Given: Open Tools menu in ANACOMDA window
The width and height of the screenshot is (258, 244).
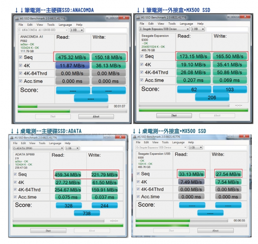Looking at the screenshot, I should [51, 25].
